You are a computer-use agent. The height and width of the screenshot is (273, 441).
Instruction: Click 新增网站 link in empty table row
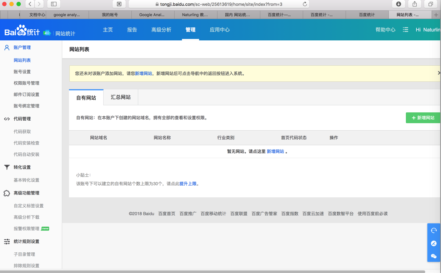275,152
